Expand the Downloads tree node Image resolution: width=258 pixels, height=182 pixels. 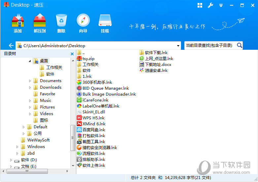pyautogui.click(x=30, y=87)
